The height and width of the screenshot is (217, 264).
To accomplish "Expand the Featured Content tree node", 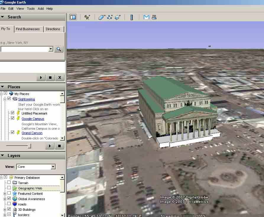I will pyautogui.click(x=5, y=194).
